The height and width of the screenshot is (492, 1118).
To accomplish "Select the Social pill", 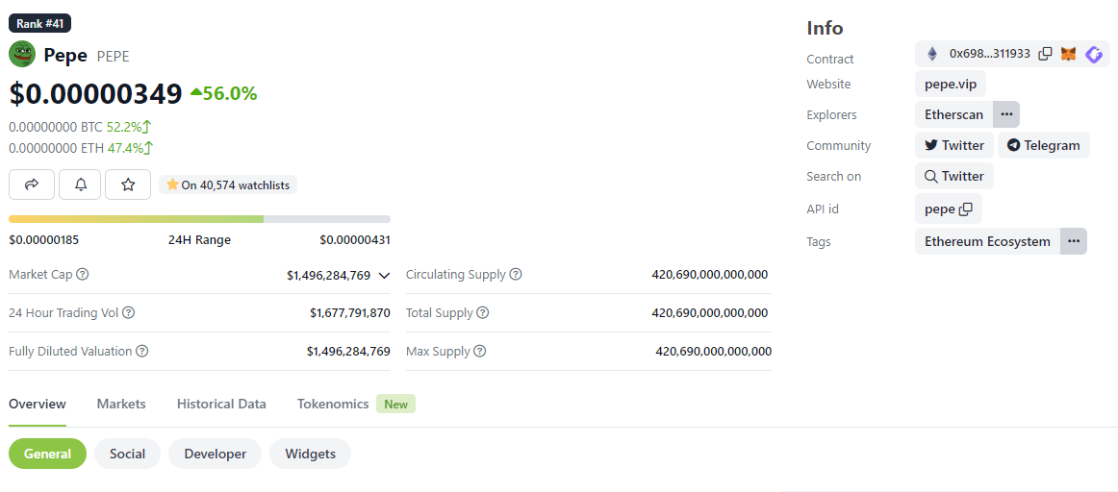I will [x=128, y=454].
